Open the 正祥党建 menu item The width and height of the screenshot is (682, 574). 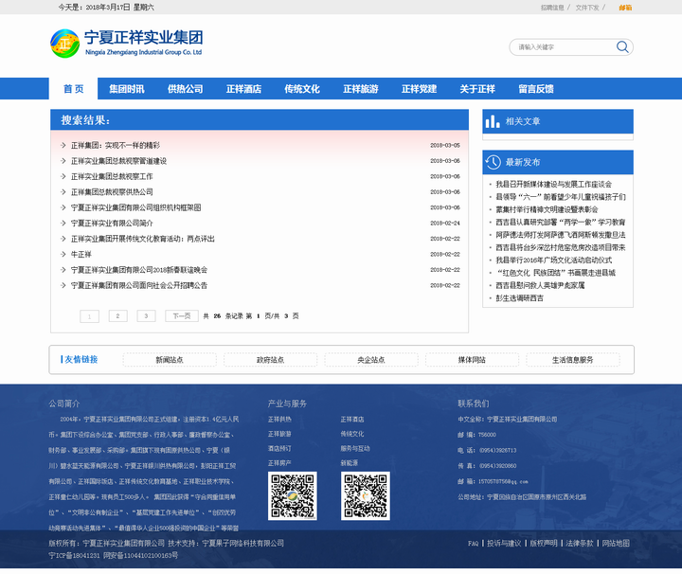point(419,89)
